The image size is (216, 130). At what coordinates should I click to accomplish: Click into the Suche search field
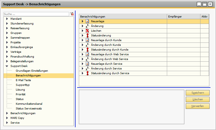click(36, 14)
